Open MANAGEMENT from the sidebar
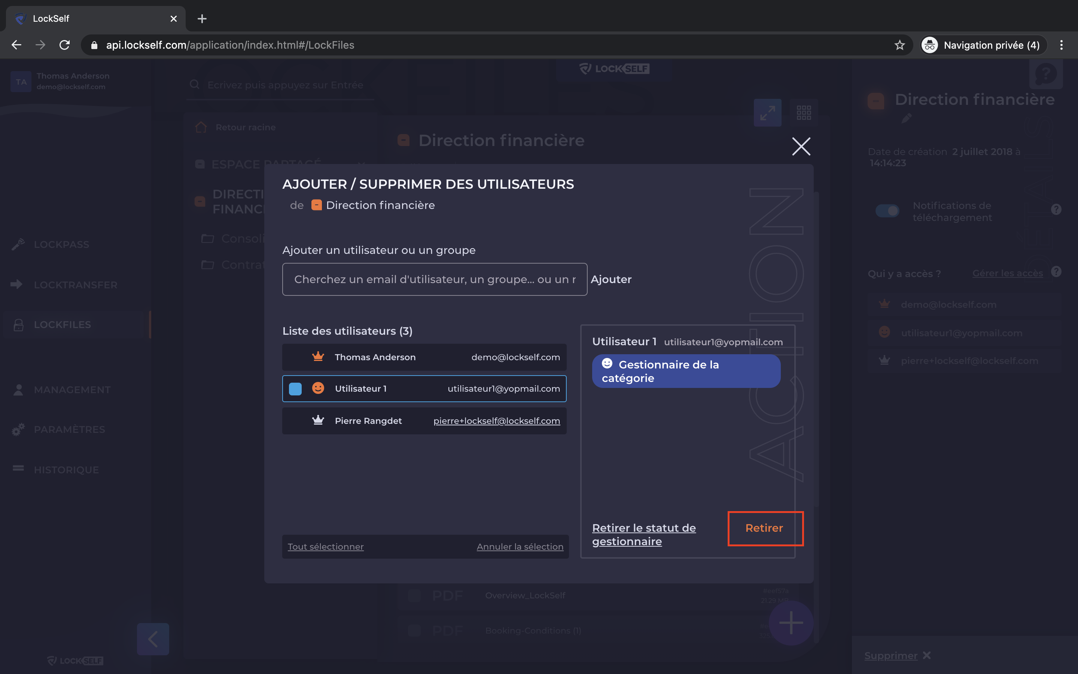This screenshot has width=1078, height=674. point(72,389)
